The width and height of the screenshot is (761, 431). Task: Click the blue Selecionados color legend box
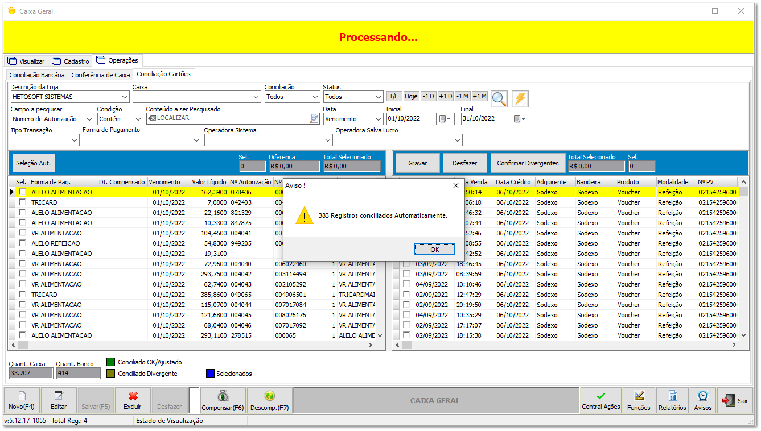pos(210,374)
